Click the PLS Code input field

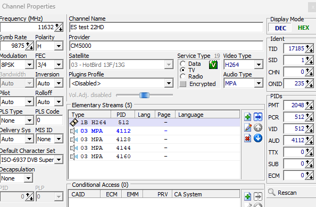pos(49,120)
